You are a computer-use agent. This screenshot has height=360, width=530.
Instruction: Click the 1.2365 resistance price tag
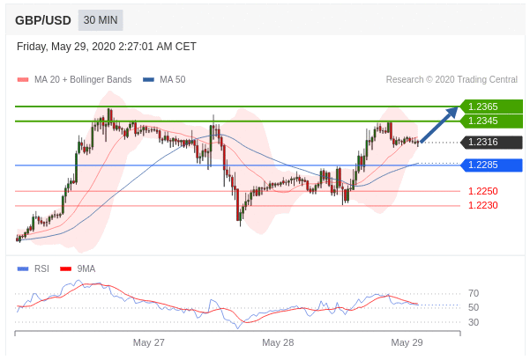pyautogui.click(x=491, y=107)
